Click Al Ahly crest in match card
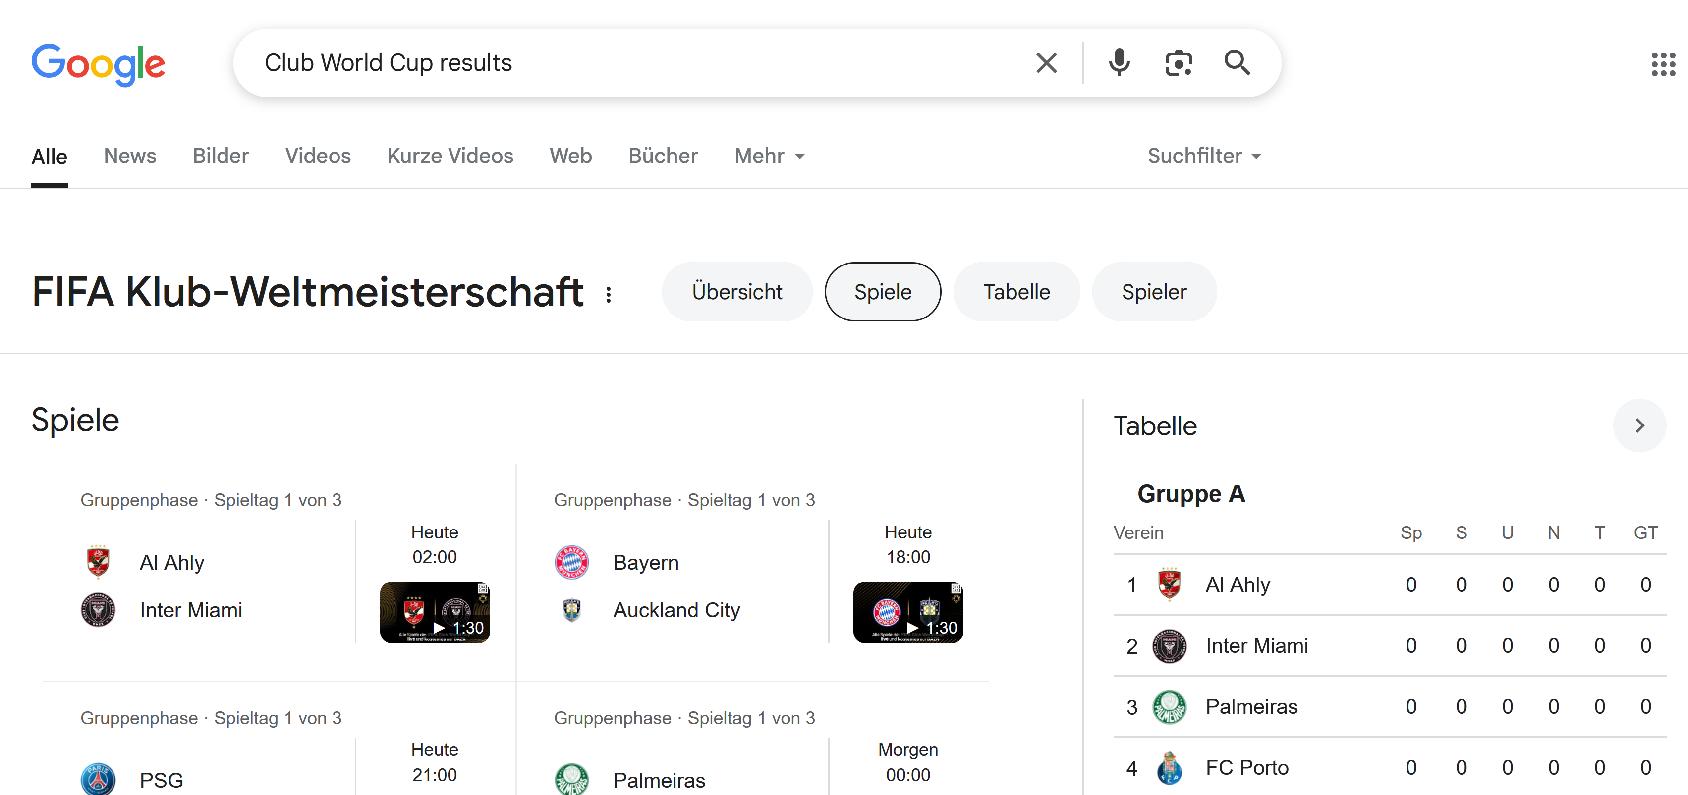Screen dimensions: 1688x795 click(98, 562)
